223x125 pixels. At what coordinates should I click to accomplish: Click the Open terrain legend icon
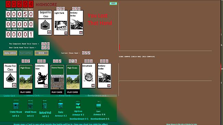(x=99, y=105)
